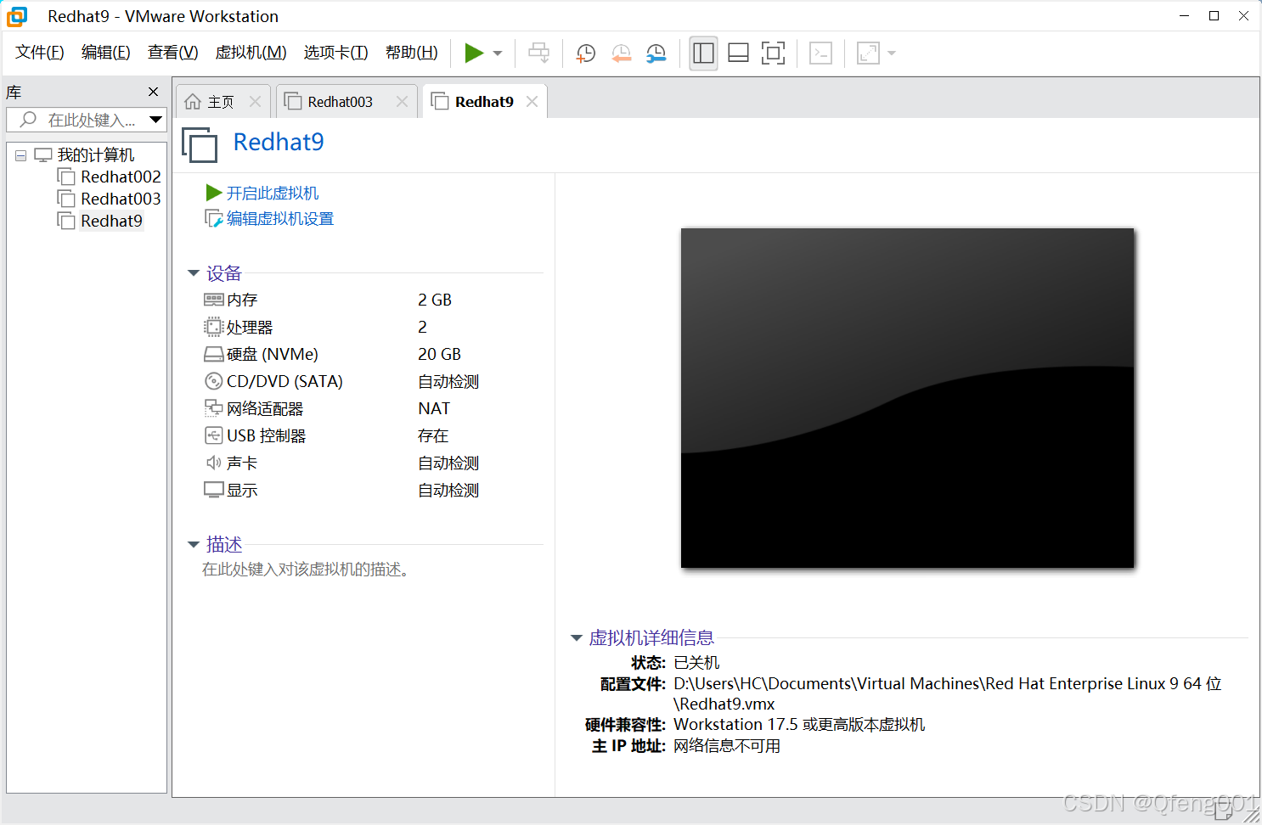Screen dimensions: 1262x825
Task: Select Redhat9 in the library tree
Action: [111, 221]
